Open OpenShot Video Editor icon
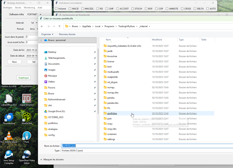Image resolution: width=233 pixels, height=168 pixels. [26, 155]
